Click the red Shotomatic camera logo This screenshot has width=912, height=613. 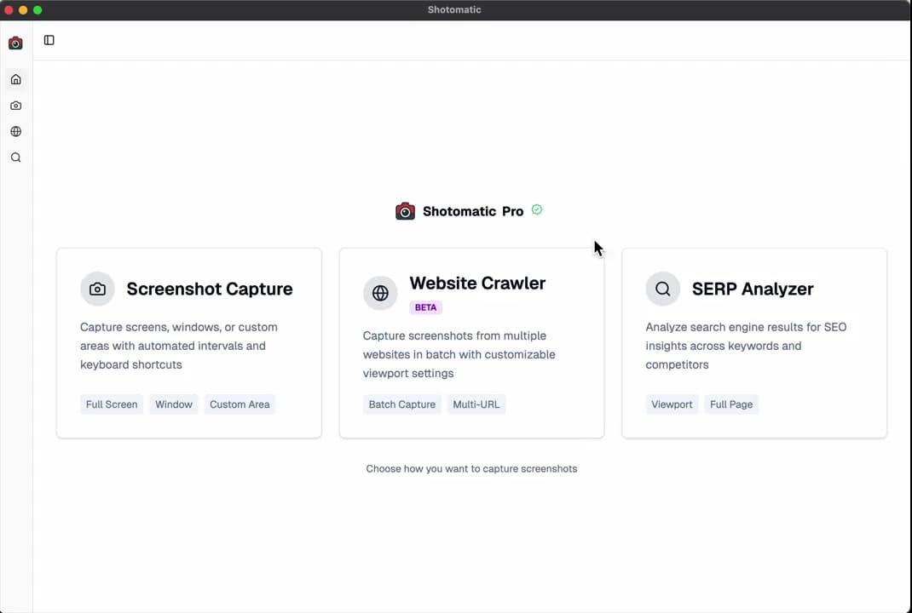[14, 43]
